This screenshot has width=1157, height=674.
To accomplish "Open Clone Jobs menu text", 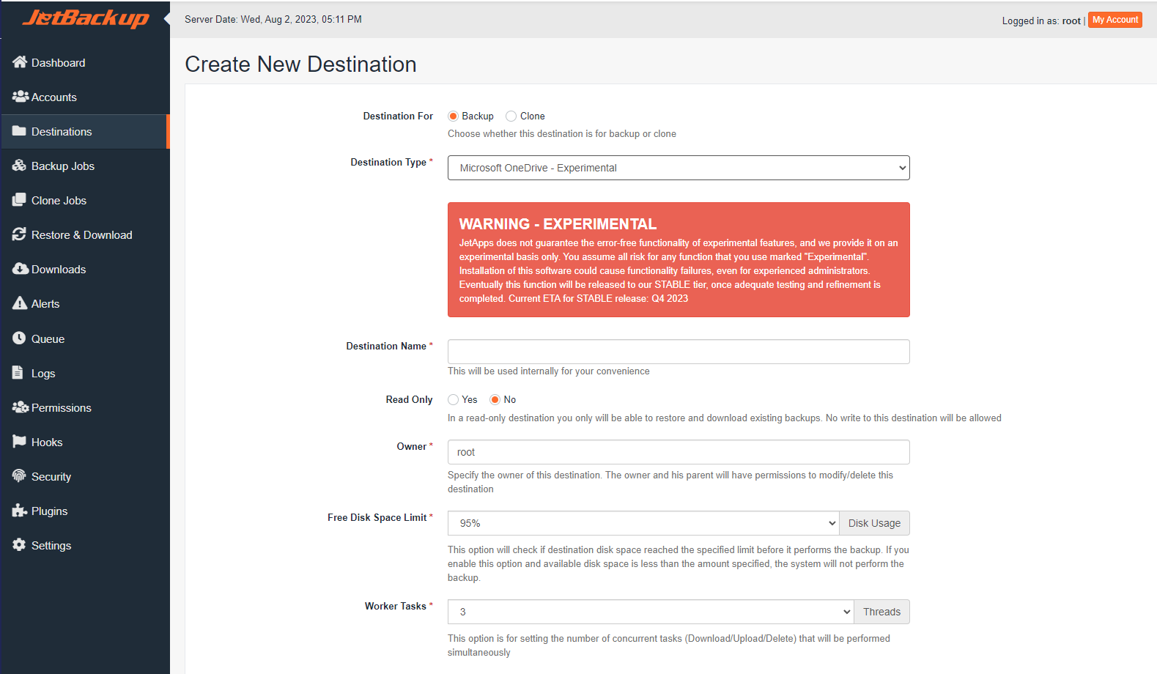I will pos(59,200).
